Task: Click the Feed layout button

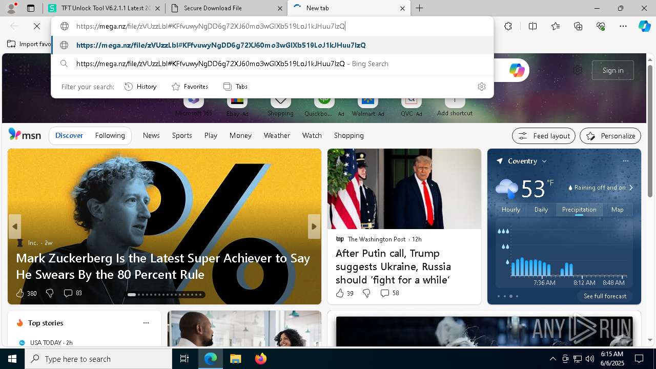Action: [544, 136]
